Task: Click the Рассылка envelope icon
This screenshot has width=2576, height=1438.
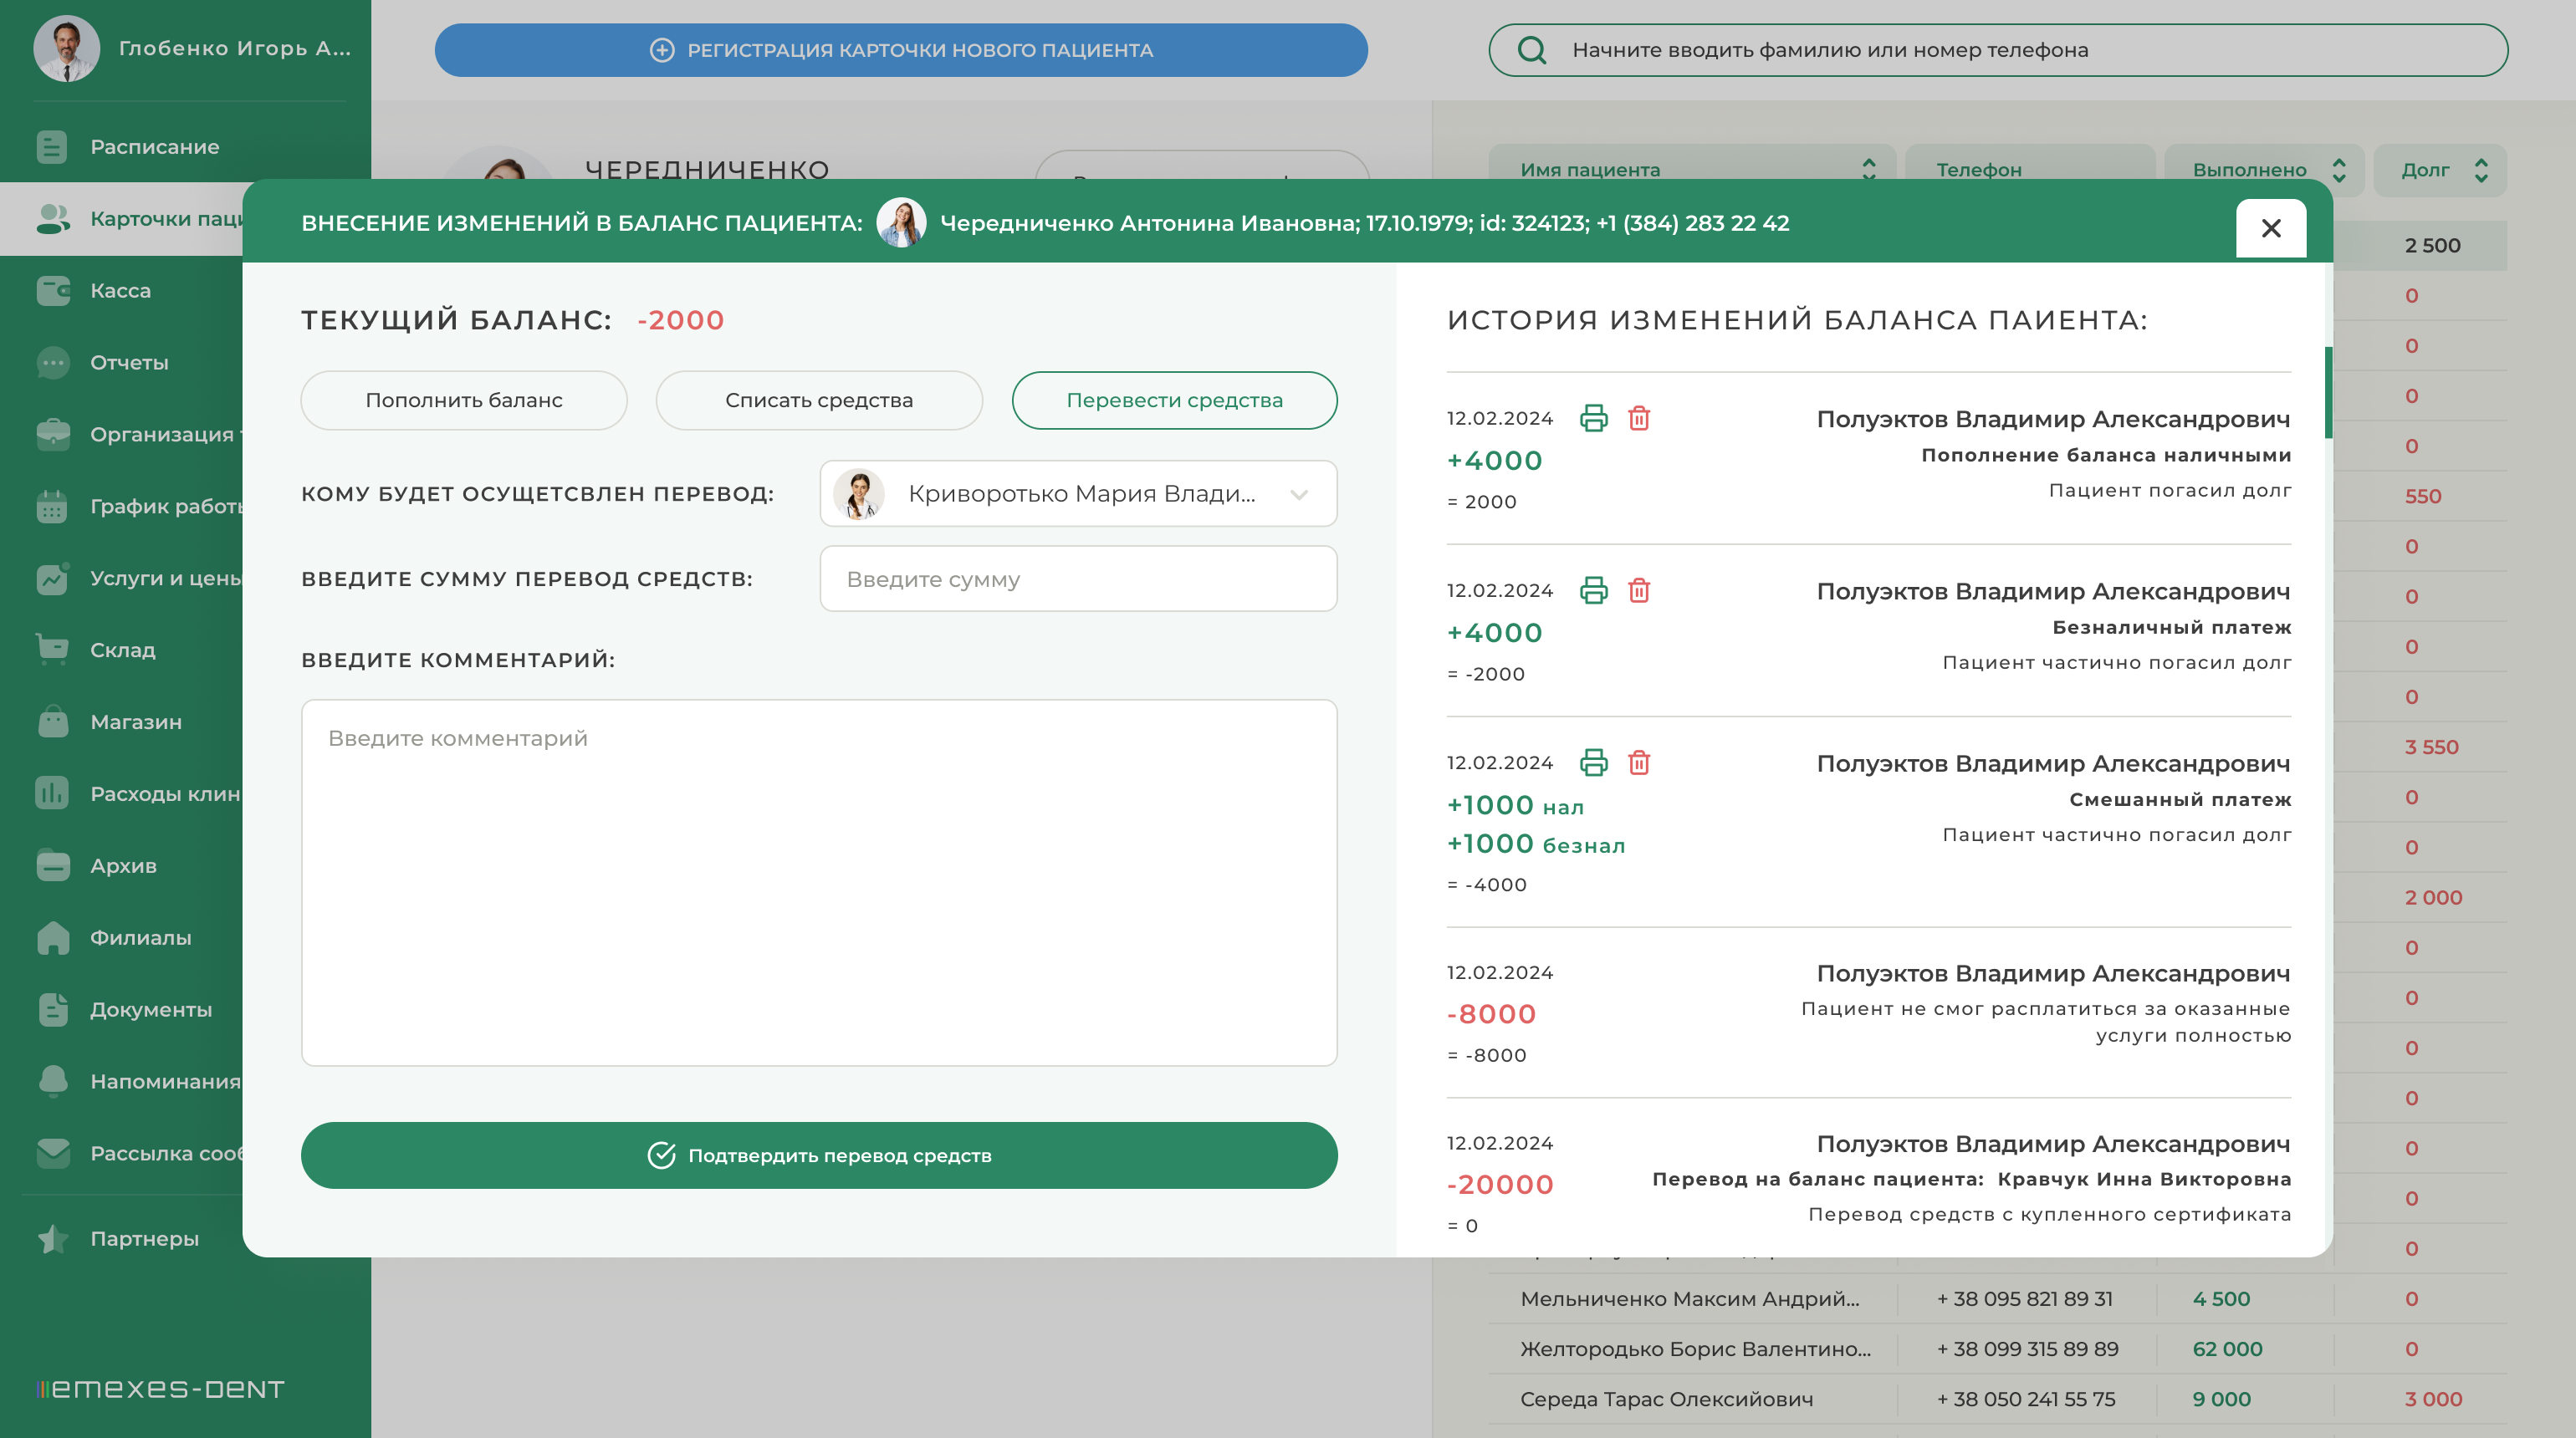Action: click(52, 1153)
